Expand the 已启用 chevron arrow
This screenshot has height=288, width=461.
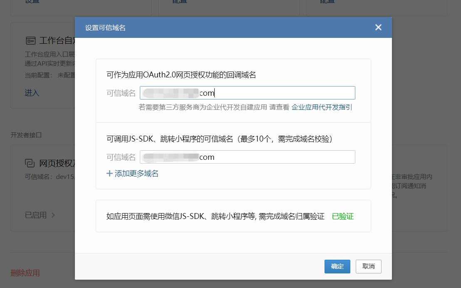coord(53,216)
